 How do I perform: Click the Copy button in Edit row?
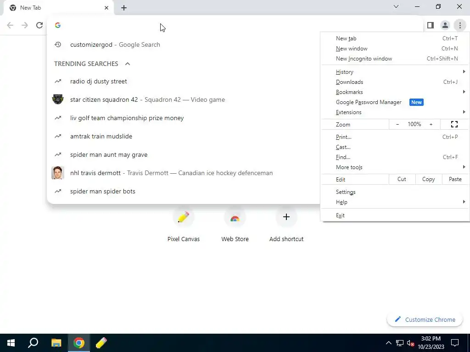coord(428,179)
